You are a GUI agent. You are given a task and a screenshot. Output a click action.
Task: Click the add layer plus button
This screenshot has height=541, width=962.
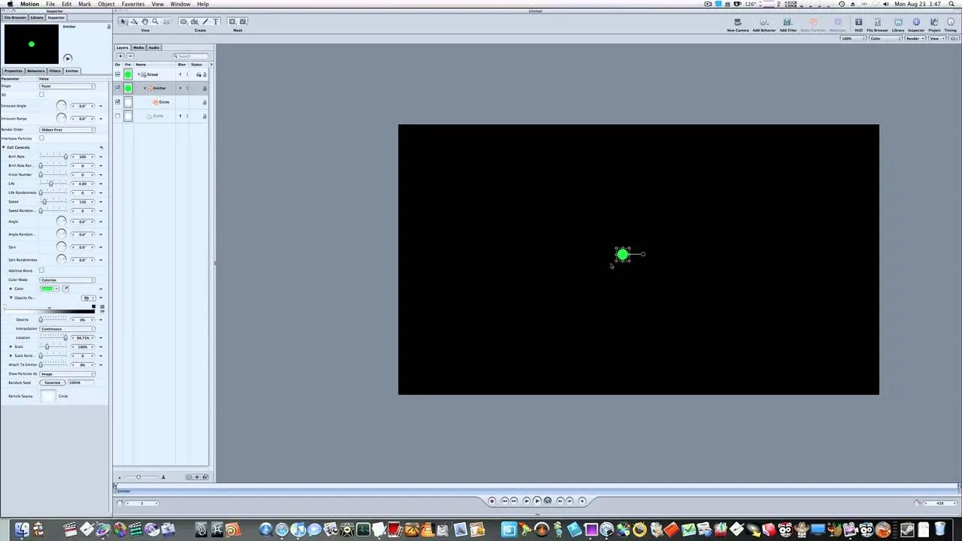[120, 56]
